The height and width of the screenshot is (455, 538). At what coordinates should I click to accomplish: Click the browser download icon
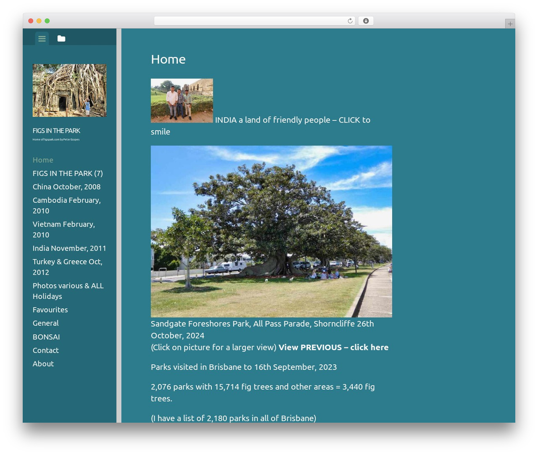coord(366,21)
